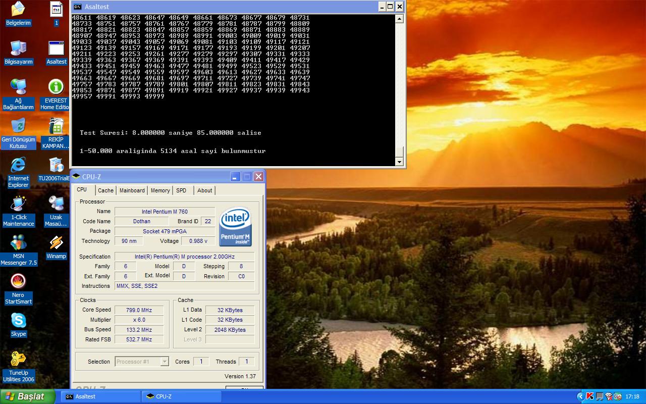The image size is (646, 404).
Task: Close the CPU-Z window
Action: tap(258, 176)
